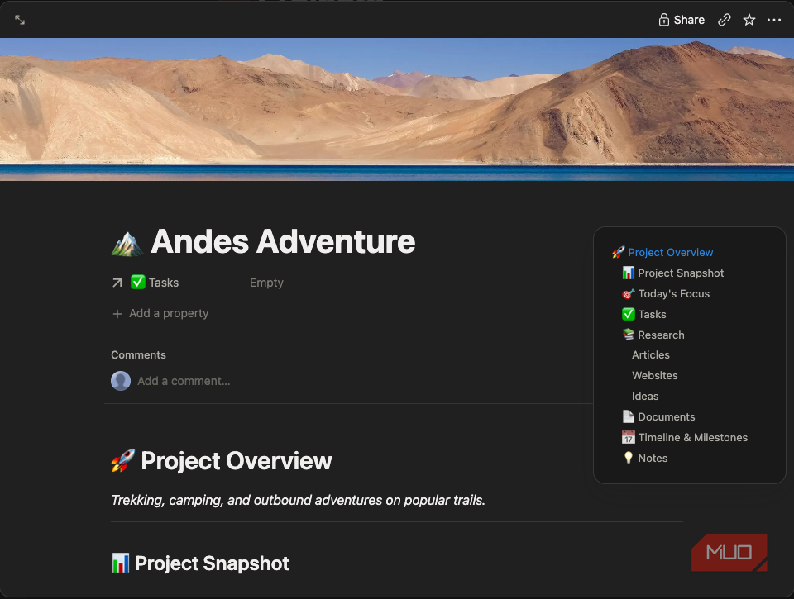Click the Comments section label

(138, 354)
